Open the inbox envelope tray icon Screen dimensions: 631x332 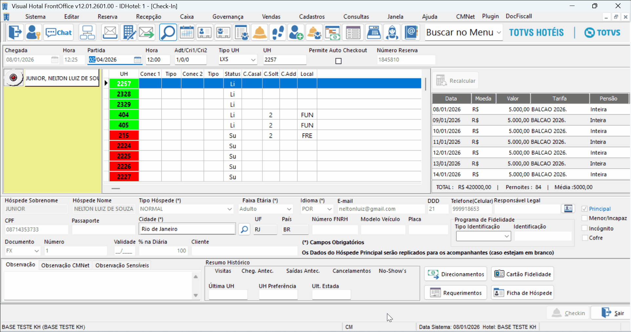point(110,32)
